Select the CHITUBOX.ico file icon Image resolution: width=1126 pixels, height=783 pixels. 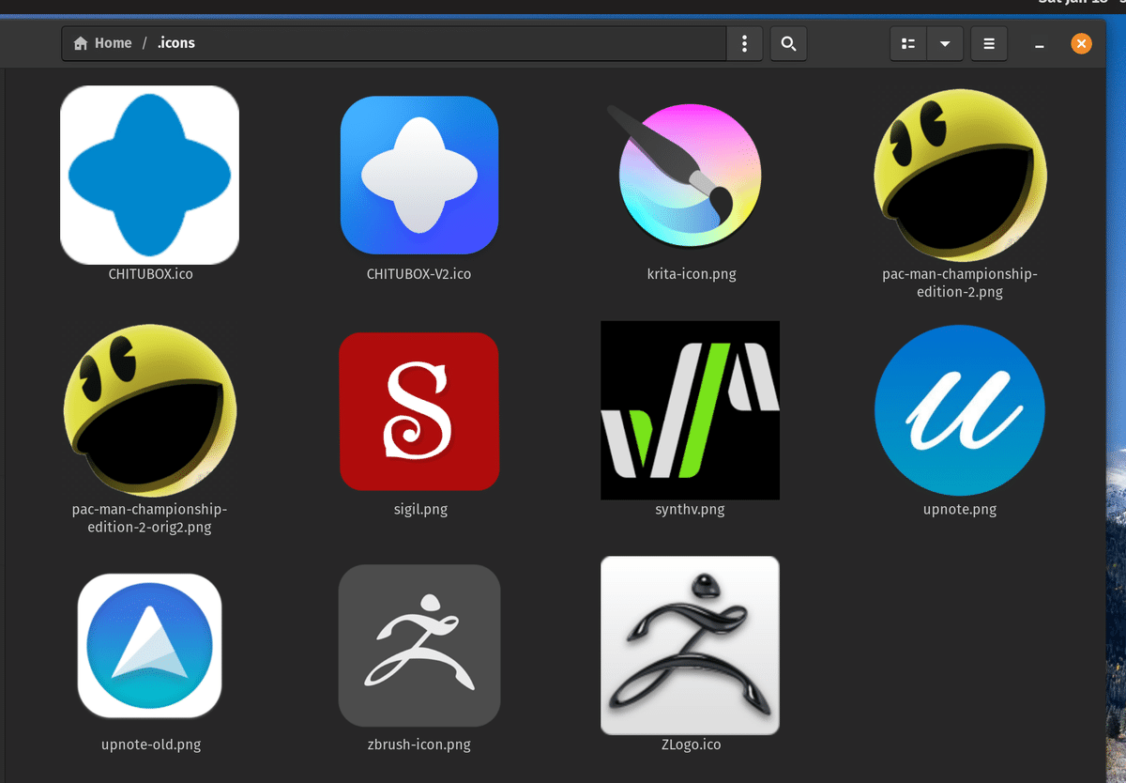point(150,175)
